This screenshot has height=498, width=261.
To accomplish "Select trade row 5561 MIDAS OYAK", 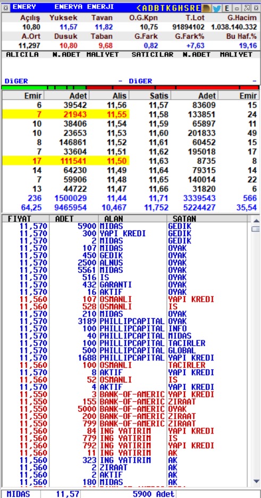I will pos(125,270).
